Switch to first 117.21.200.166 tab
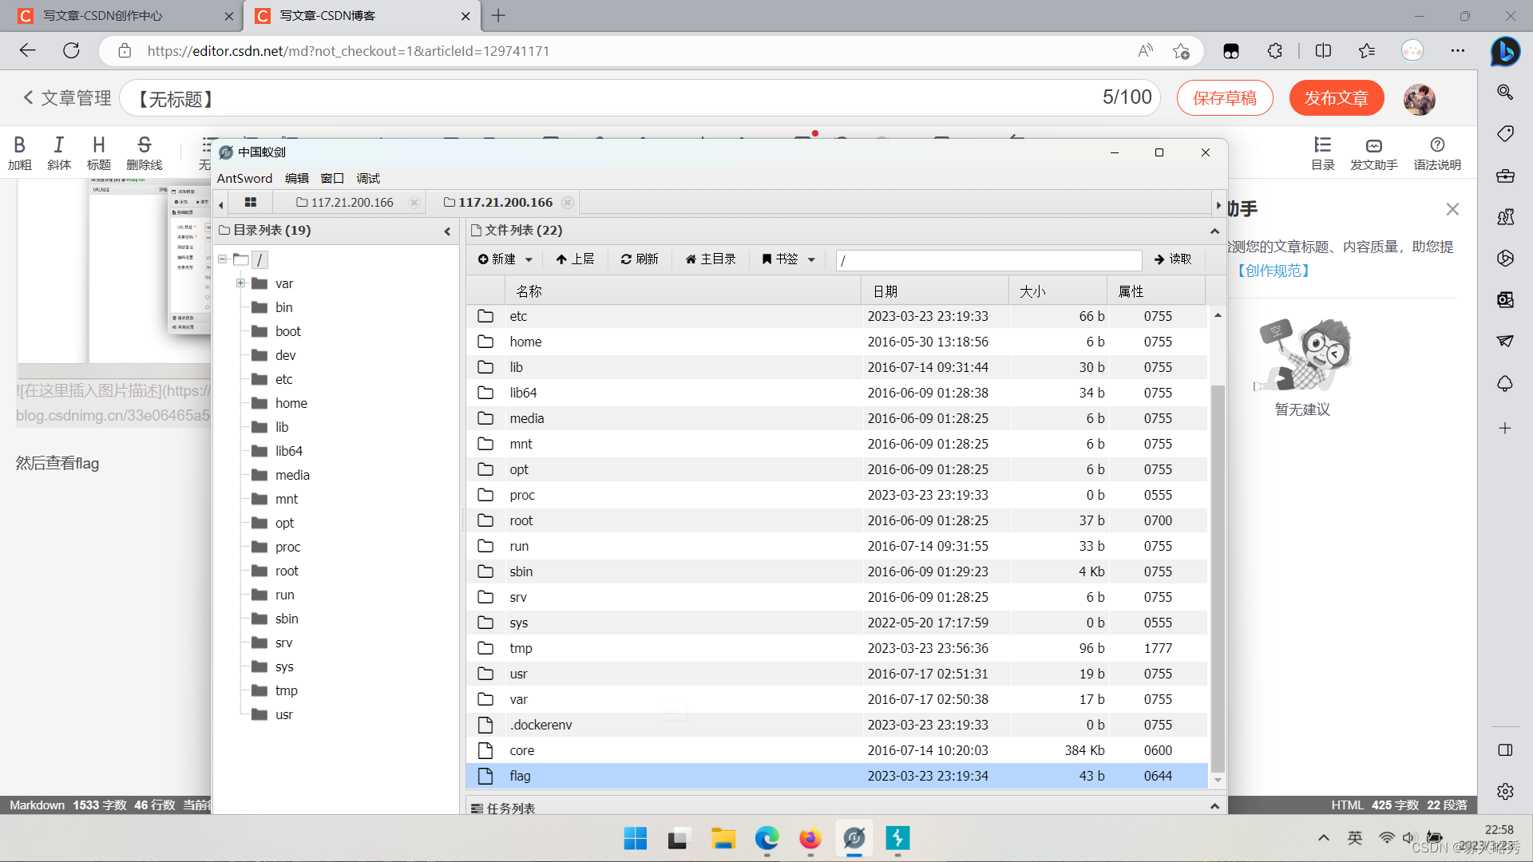This screenshot has width=1533, height=862. (352, 203)
